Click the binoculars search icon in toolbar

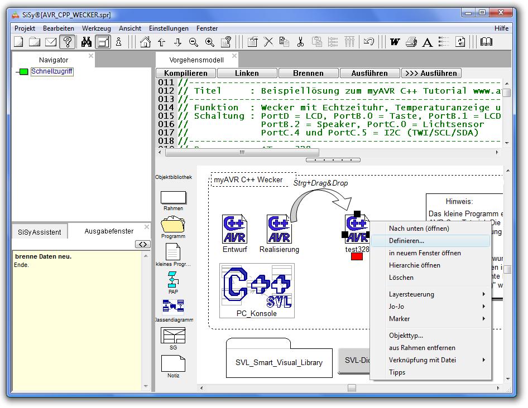pyautogui.click(x=86, y=42)
